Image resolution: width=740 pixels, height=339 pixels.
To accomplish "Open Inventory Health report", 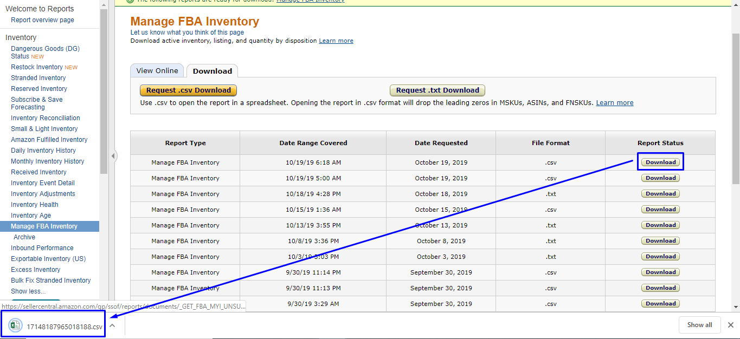I will tap(35, 205).
